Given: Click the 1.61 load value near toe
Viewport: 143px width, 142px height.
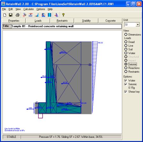Looking at the screenshot, I should pyautogui.click(x=30, y=108).
